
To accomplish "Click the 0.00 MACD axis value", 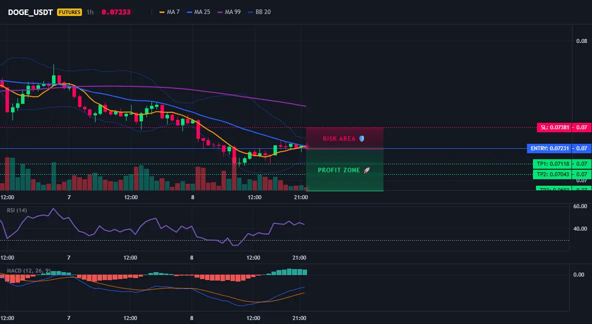I will (579, 275).
